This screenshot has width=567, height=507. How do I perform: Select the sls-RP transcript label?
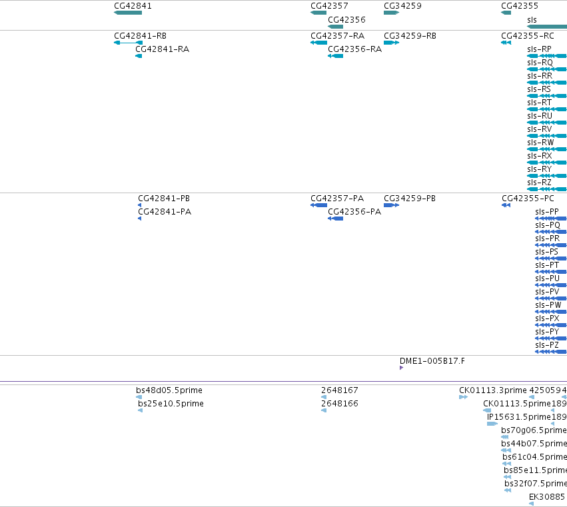coord(539,49)
